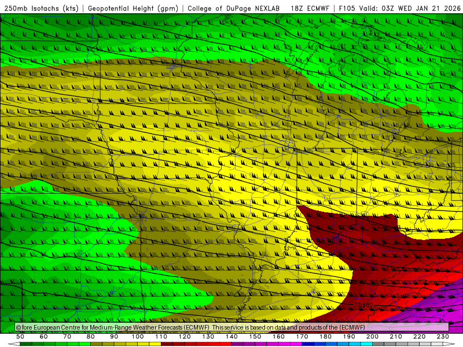Click the "100" value on the color scale
The width and height of the screenshot is (463, 347).
point(138,337)
